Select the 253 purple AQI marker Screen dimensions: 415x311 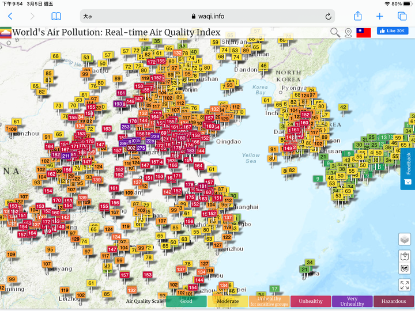[x=126, y=127]
